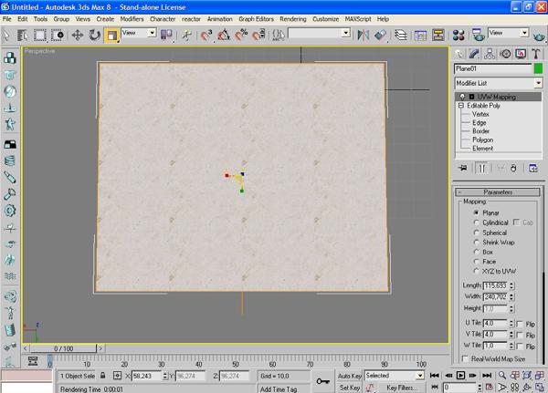548x393 pixels.
Task: Enable the U Tile Flip checkbox
Action: point(520,324)
